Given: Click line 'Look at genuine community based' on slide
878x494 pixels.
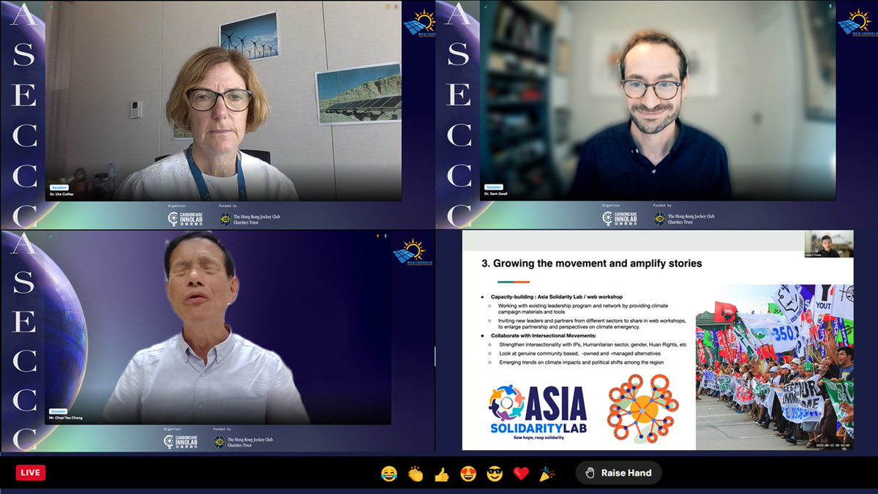Looking at the screenshot, I should [x=579, y=353].
